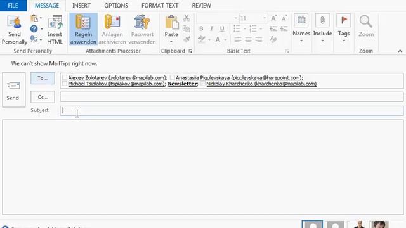The width and height of the screenshot is (406, 228).
Task: Click the Zoom magnifier button
Action: tap(366, 27)
